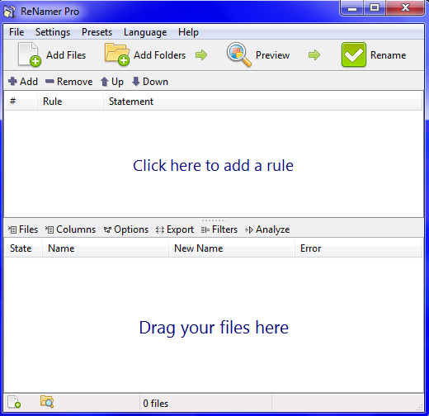Click the Add Folders label
Viewport: 429px width, 416px height.
coord(159,55)
